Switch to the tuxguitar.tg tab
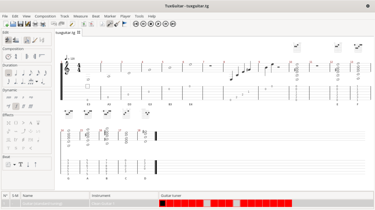Image resolution: width=375 pixels, height=210 pixels. pyautogui.click(x=66, y=33)
